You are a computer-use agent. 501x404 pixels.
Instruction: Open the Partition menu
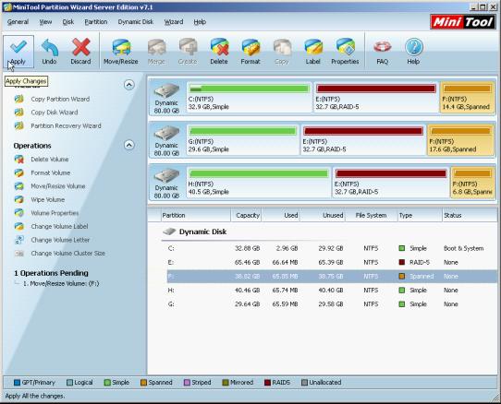pos(96,22)
